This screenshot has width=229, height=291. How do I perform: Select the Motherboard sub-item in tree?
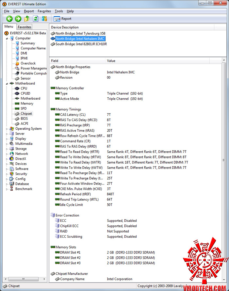30,98
